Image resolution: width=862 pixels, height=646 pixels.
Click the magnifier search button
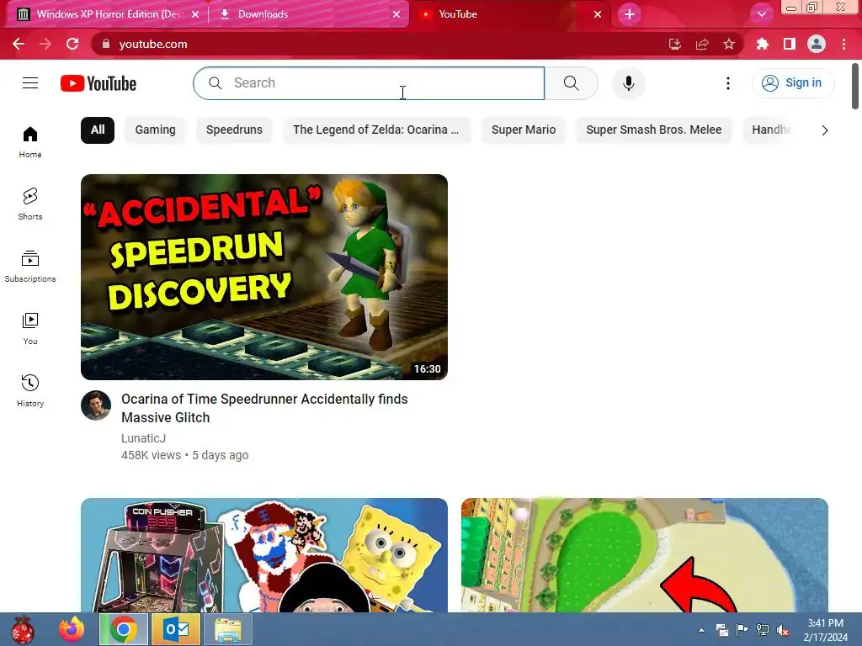coord(572,83)
